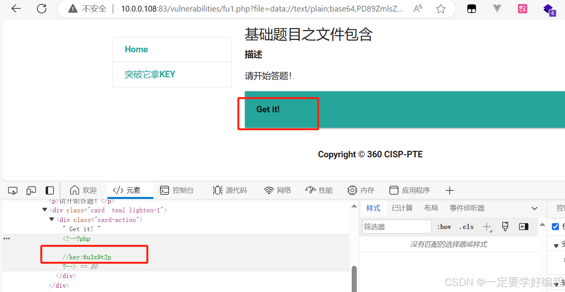Click the Home link
Viewport: 565px width, 292px height.
pyautogui.click(x=136, y=49)
